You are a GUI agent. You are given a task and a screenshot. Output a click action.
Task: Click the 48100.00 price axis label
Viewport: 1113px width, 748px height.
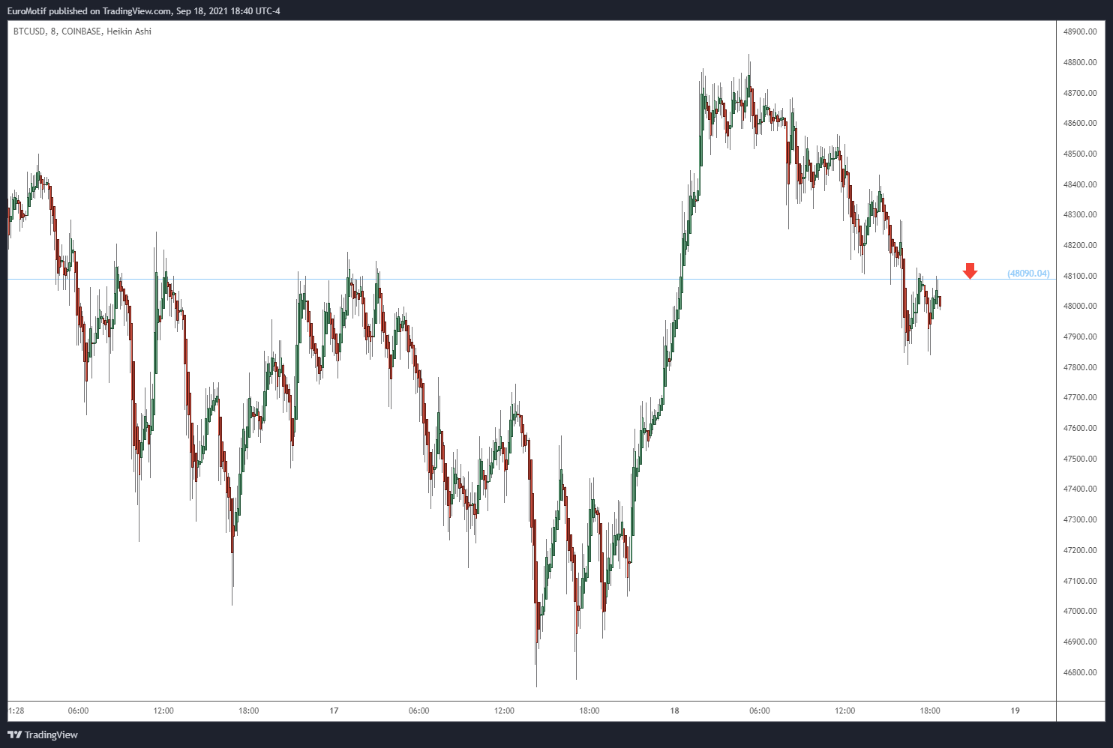click(x=1080, y=276)
